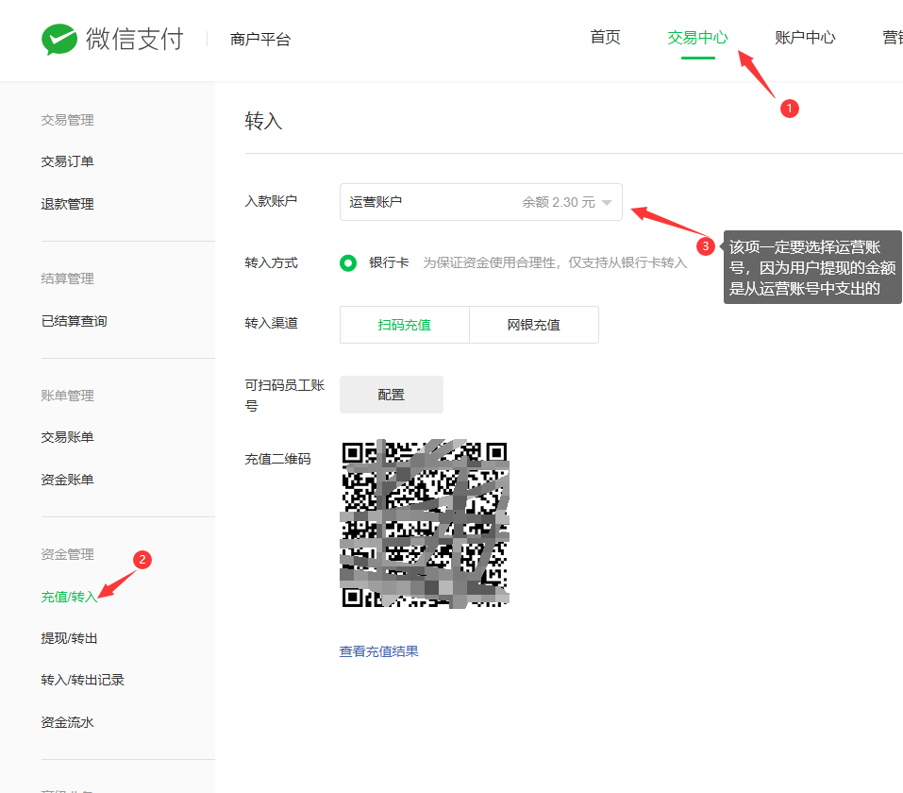The height and width of the screenshot is (793, 903).
Task: Click the 可扫码员工账号 field label
Action: coord(285,396)
